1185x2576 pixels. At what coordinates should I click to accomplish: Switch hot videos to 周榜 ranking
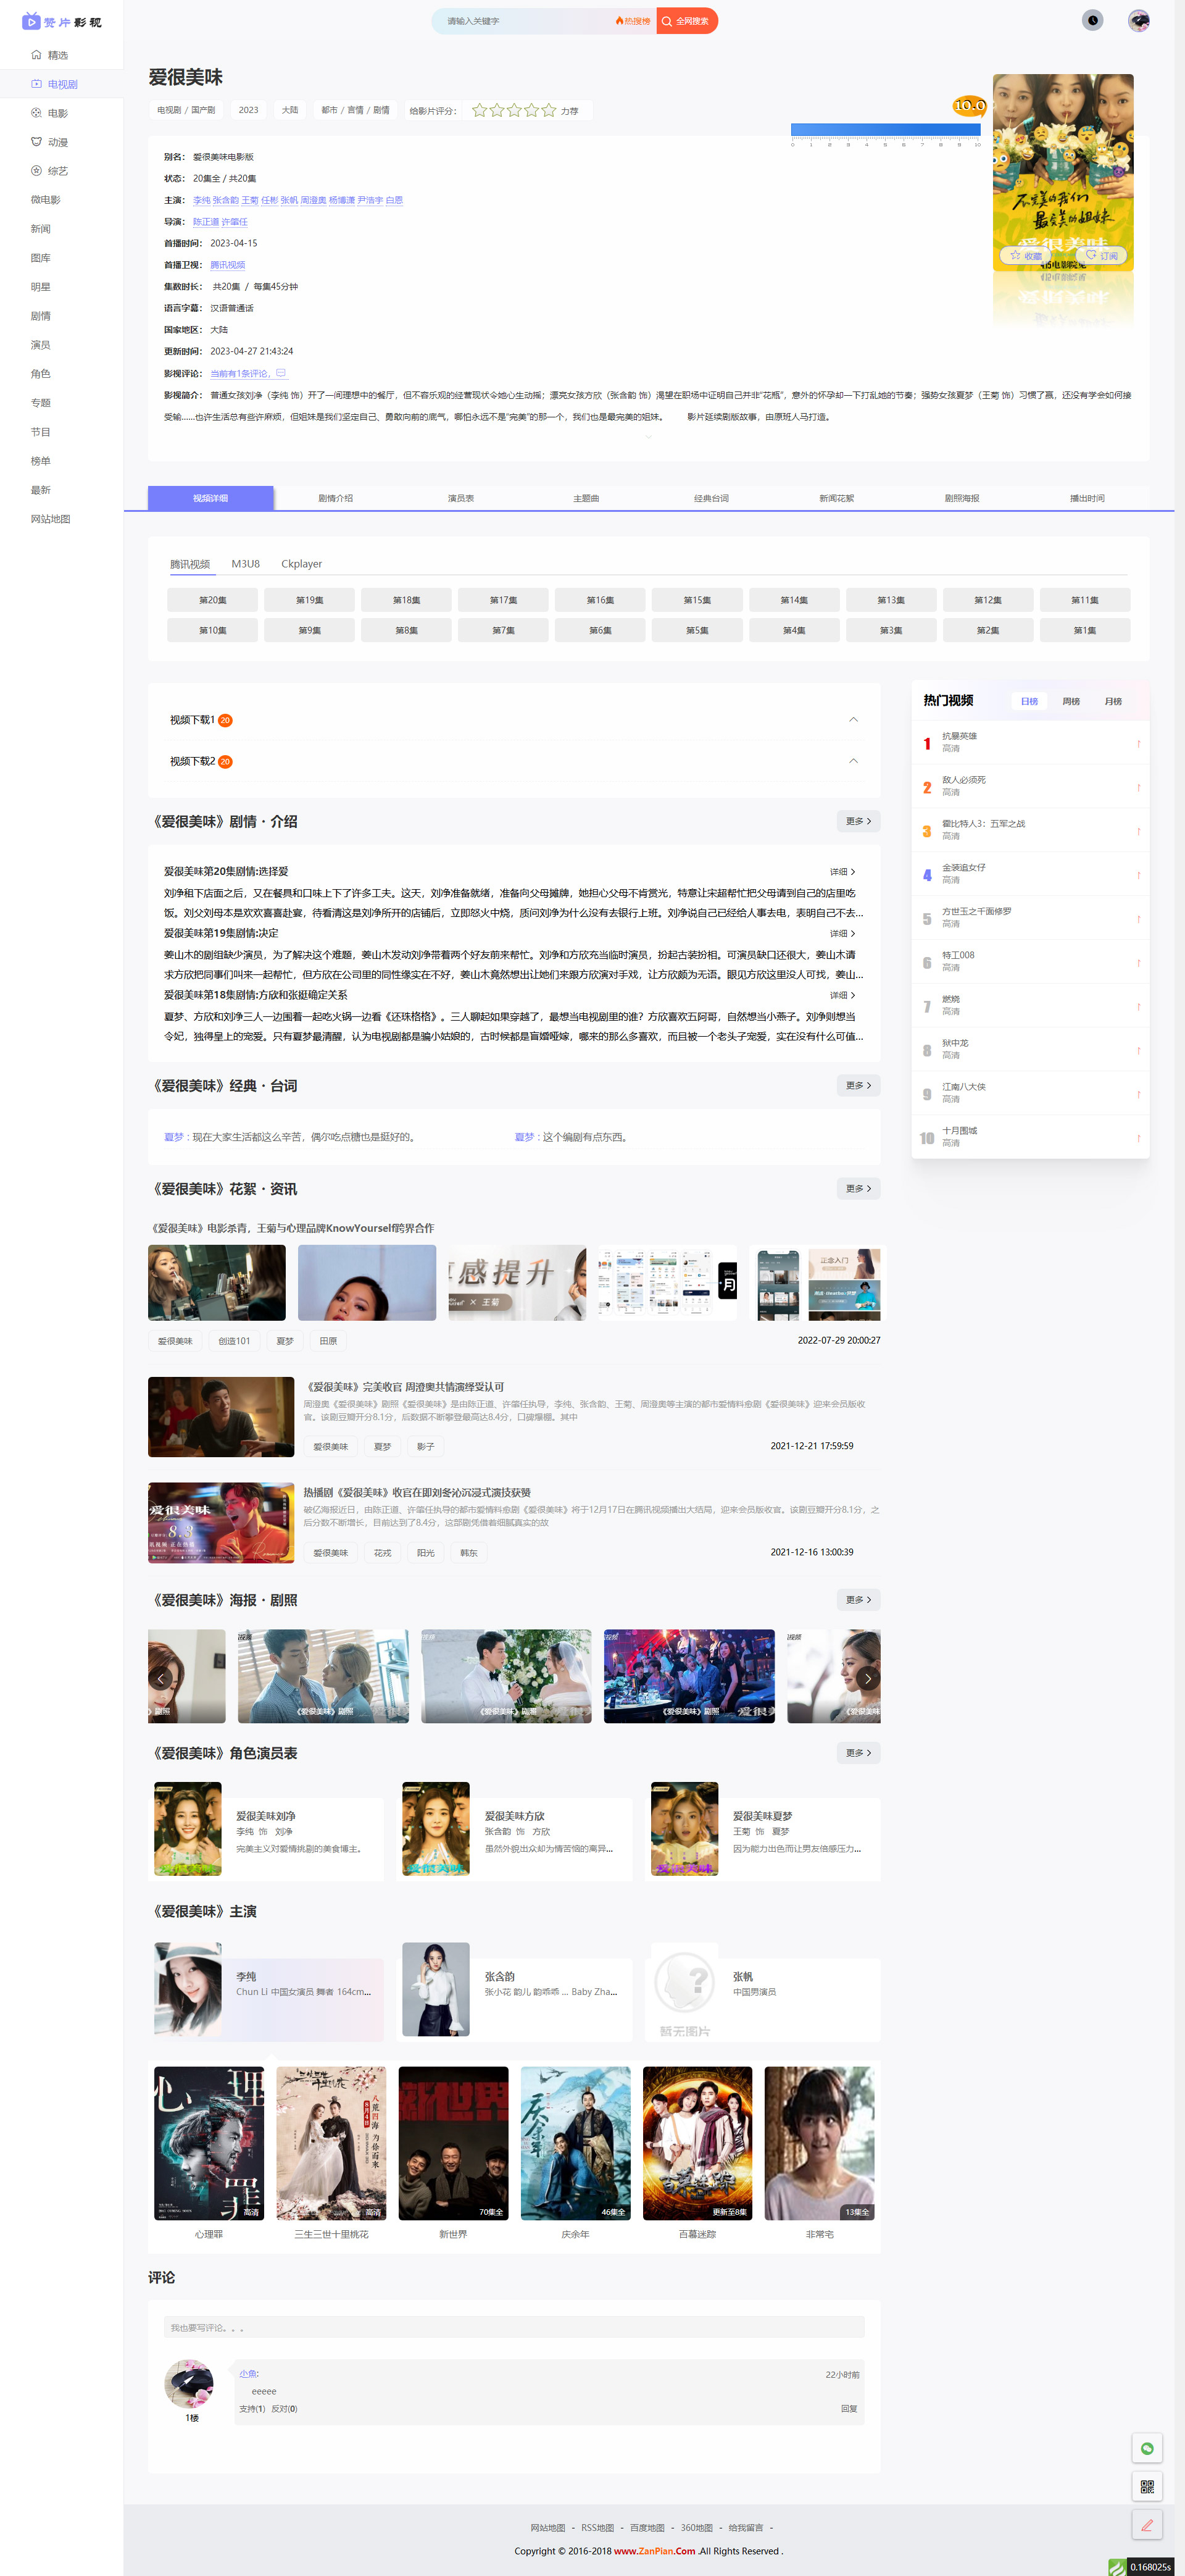pos(1071,701)
